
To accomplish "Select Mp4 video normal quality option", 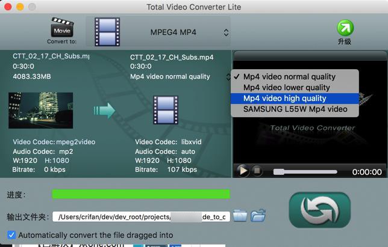I will [x=295, y=77].
